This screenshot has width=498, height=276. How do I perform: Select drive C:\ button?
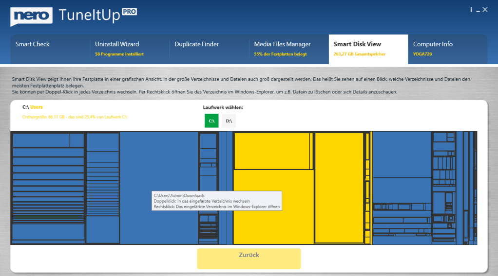click(x=211, y=121)
